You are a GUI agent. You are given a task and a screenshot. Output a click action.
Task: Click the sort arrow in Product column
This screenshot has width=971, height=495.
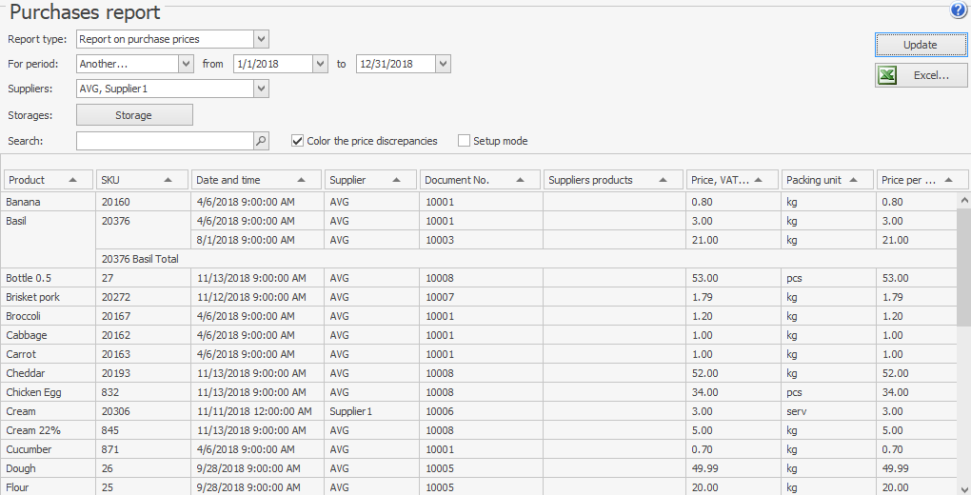click(x=73, y=180)
